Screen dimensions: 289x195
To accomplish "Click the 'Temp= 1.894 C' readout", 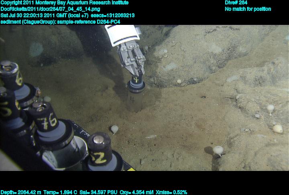I will point(60,192).
